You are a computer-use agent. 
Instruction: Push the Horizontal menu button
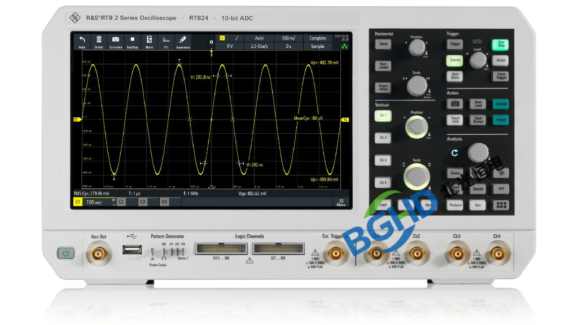click(383, 66)
